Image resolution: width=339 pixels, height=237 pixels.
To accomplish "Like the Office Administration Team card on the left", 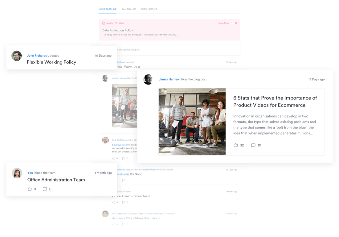I will [x=30, y=189].
